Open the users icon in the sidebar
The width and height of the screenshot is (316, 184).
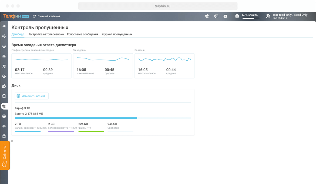click(x=4, y=26)
